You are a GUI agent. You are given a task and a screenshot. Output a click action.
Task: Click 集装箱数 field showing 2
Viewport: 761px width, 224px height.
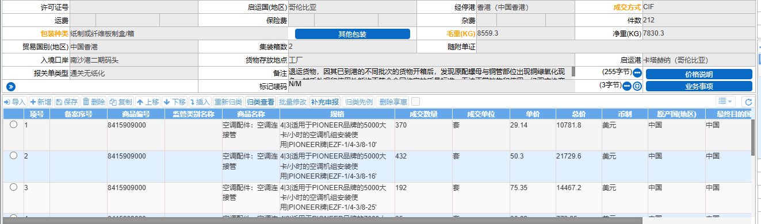point(352,47)
